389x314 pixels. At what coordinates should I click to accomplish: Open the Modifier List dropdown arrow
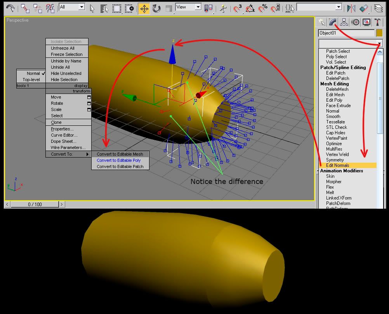point(379,43)
